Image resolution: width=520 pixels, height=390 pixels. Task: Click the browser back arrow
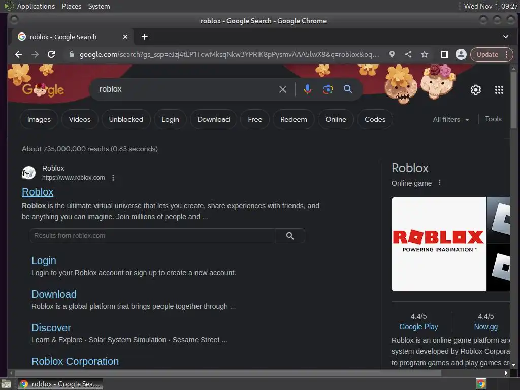(19, 54)
